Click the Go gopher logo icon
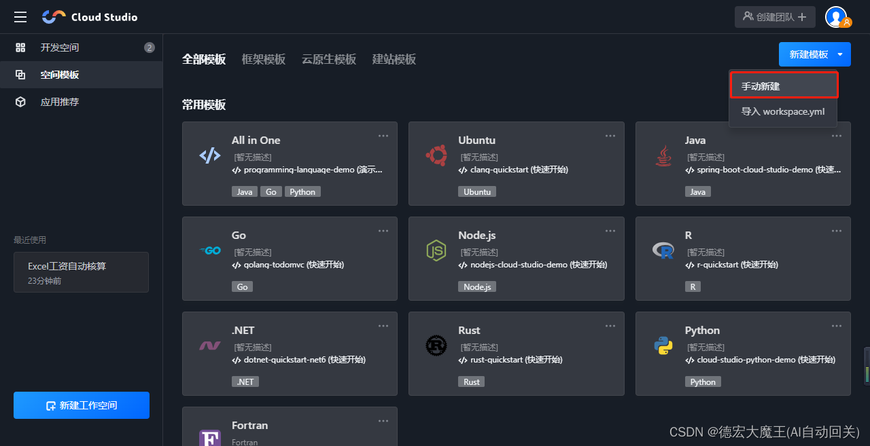Viewport: 870px width, 446px height. 210,250
